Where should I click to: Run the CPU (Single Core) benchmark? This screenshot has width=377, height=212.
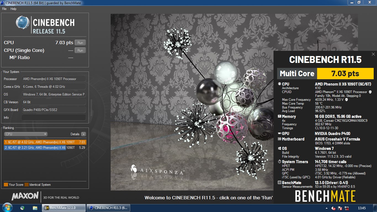80,50
